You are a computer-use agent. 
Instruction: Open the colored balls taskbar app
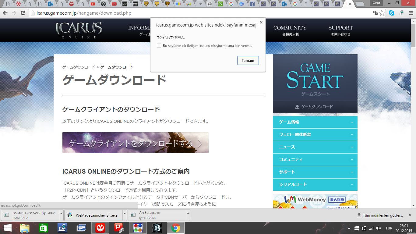point(137,228)
